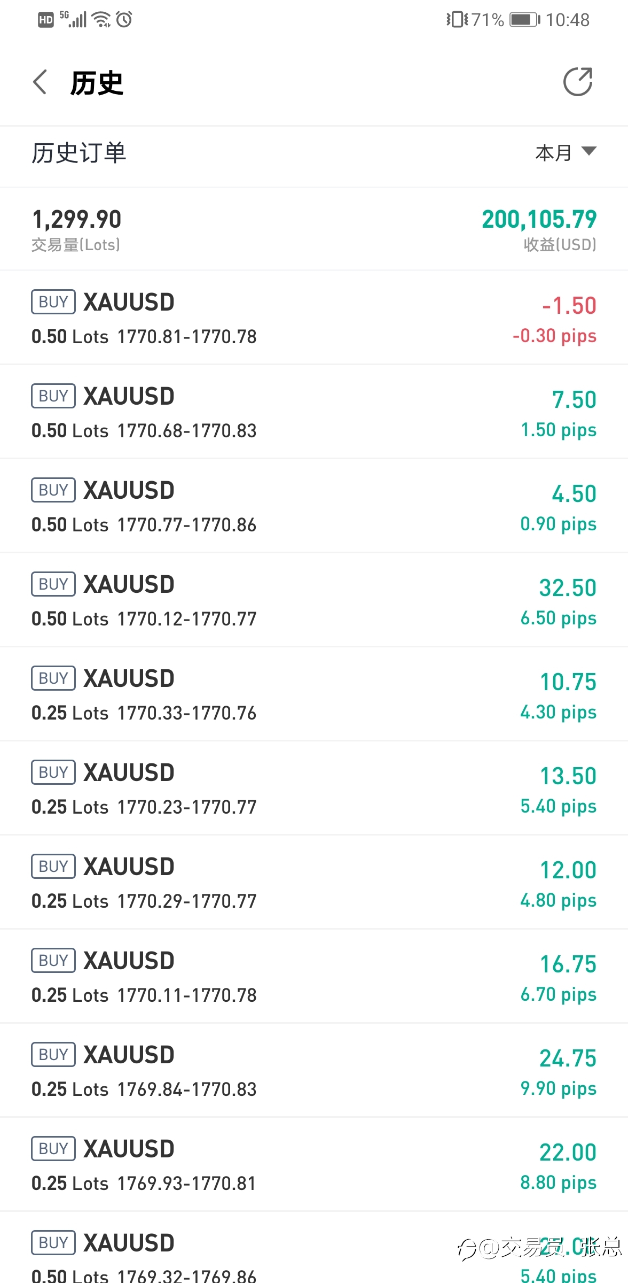The image size is (628, 1283).
Task: Select the order with 22.00 profit
Action: click(x=314, y=1165)
